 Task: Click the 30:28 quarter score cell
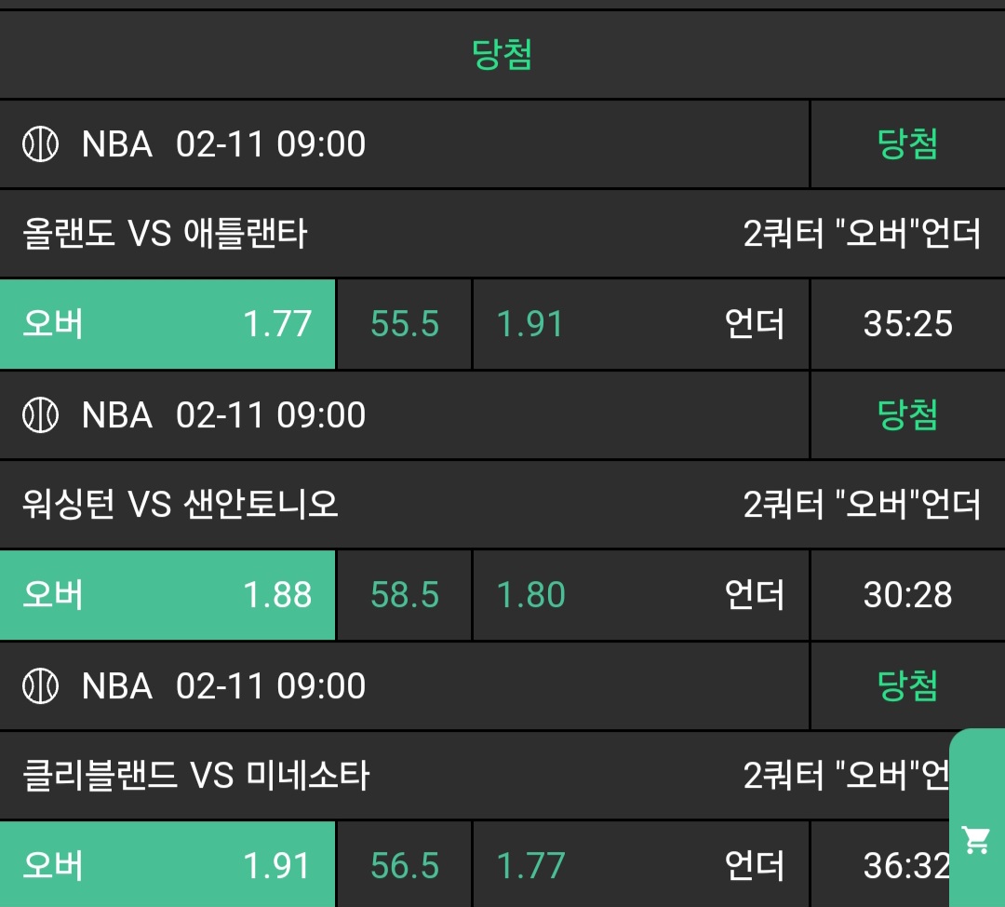[907, 595]
